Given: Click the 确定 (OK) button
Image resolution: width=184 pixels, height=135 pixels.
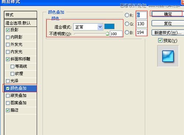Looking at the screenshot, I should pos(168,14).
